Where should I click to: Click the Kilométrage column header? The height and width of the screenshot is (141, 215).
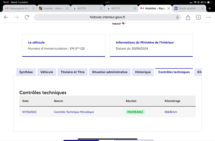[x=172, y=101]
